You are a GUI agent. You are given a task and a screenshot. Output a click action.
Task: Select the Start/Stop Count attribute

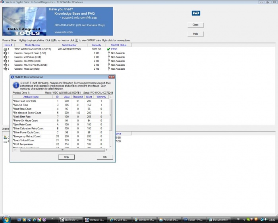coord(61,109)
